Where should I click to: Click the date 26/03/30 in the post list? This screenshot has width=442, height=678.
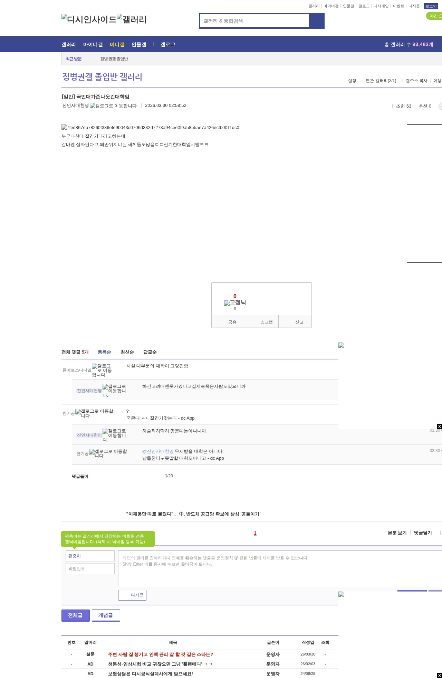(x=308, y=654)
